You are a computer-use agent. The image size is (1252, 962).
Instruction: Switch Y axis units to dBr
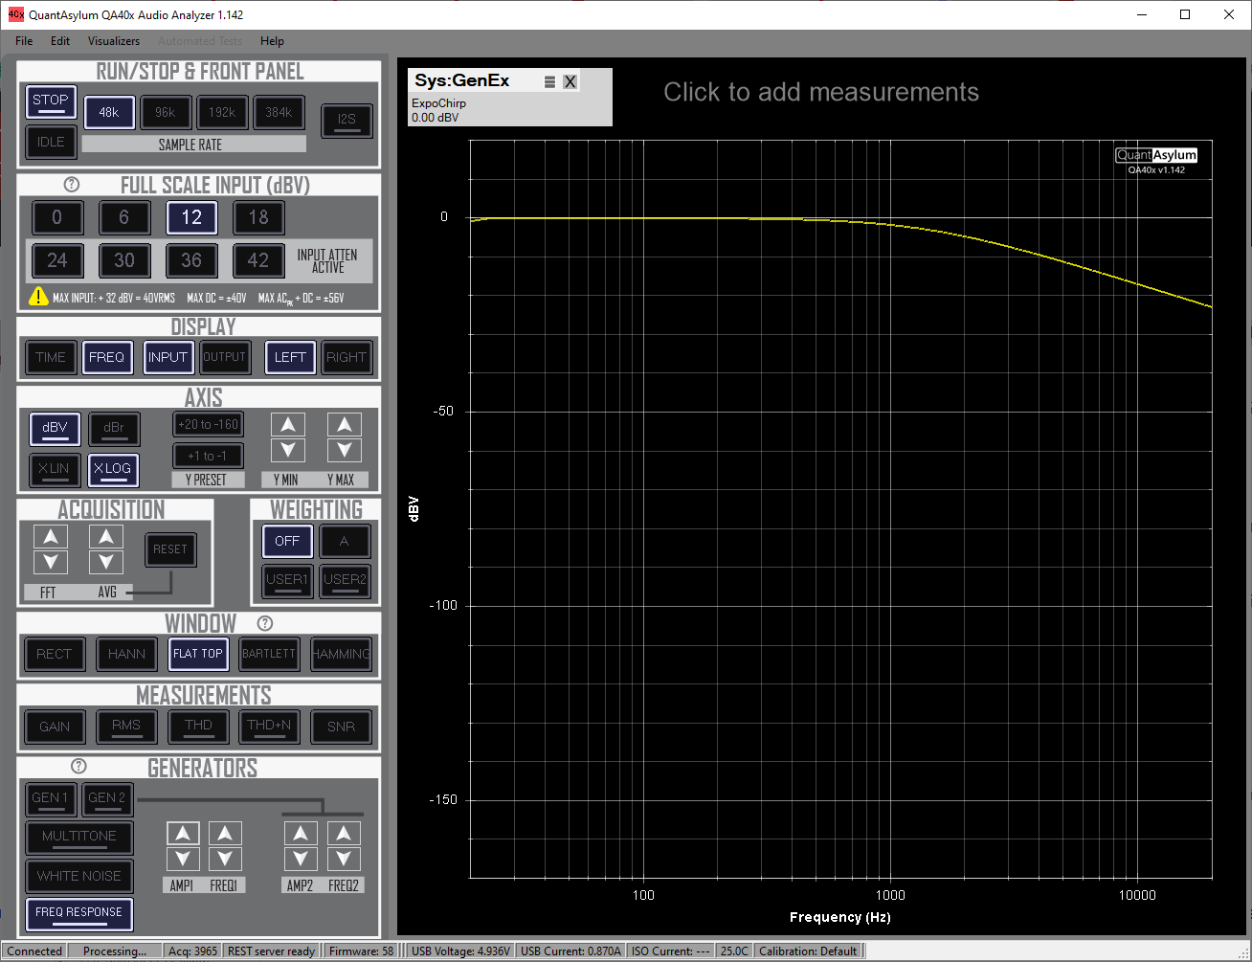pyautogui.click(x=114, y=429)
